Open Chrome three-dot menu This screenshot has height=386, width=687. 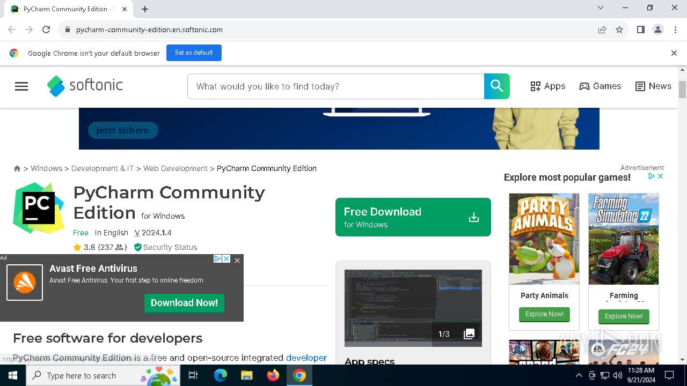tap(675, 29)
